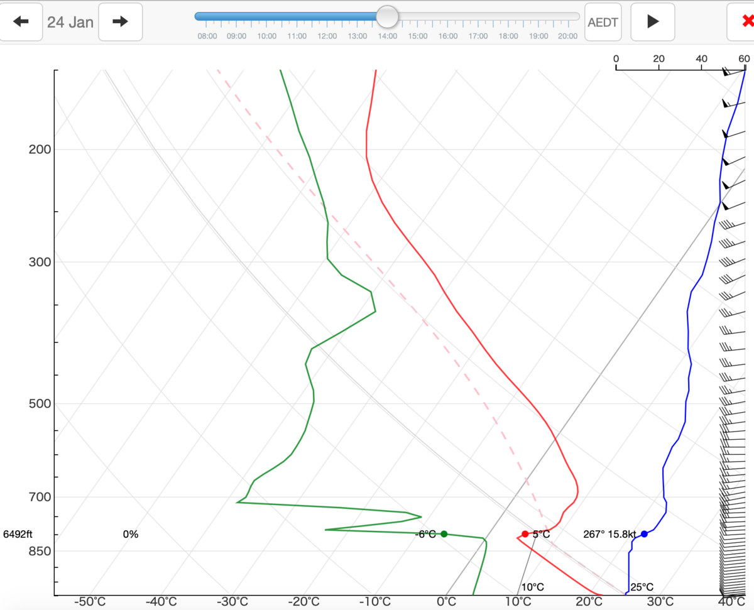
Task: Click the 40°C axis label
Action: (x=732, y=602)
